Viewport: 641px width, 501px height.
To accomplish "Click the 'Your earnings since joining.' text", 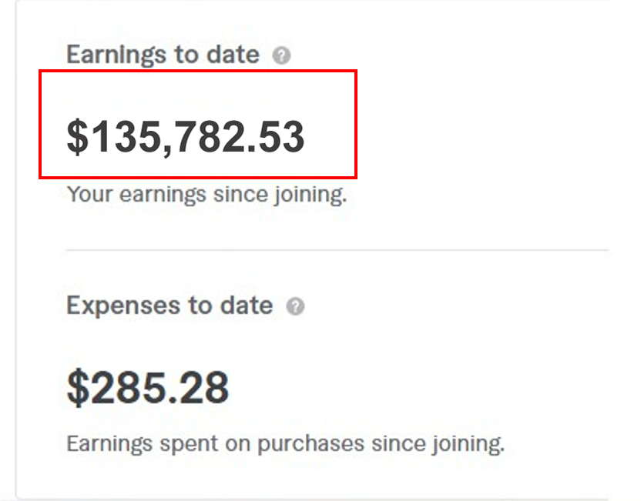I will coord(206,195).
